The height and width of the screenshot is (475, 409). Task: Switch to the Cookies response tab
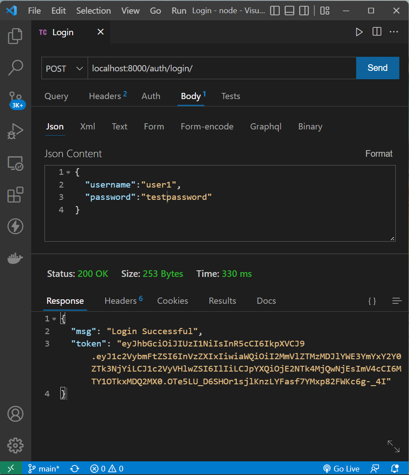[x=172, y=301]
